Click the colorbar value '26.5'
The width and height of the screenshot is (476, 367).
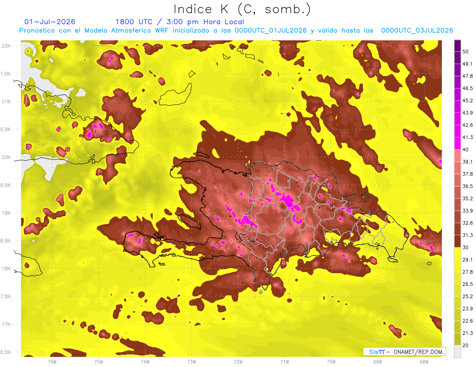(x=468, y=284)
